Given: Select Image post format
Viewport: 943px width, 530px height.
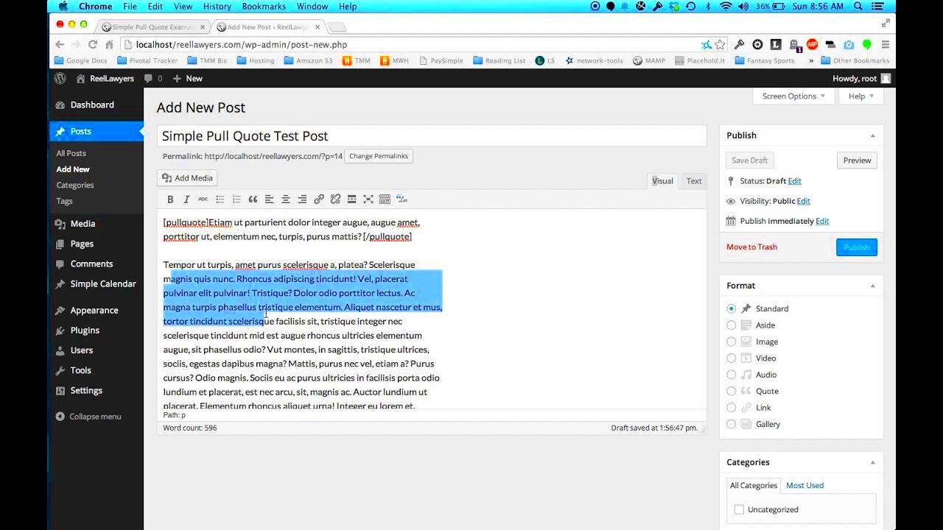Looking at the screenshot, I should click(731, 342).
